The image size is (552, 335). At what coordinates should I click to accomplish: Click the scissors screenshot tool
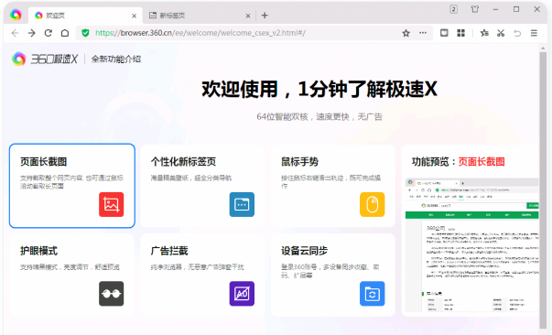[x=501, y=33]
